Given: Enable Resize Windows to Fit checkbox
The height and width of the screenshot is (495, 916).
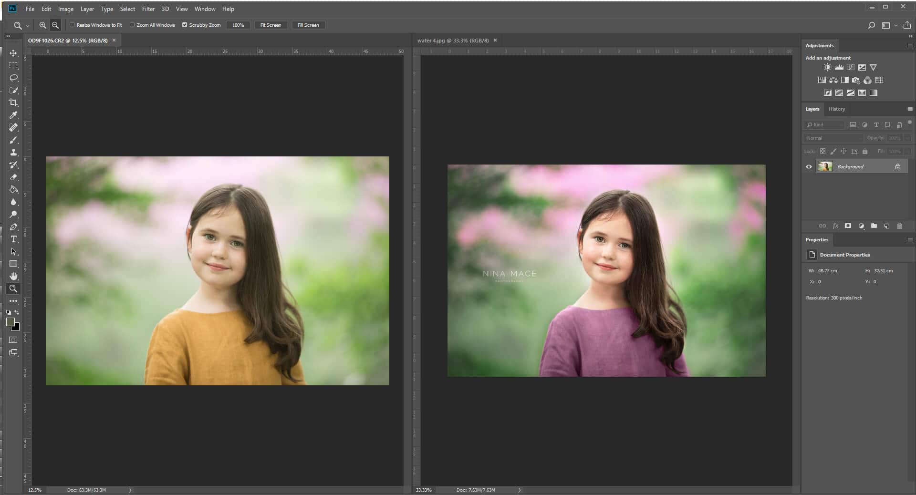Looking at the screenshot, I should (x=72, y=25).
